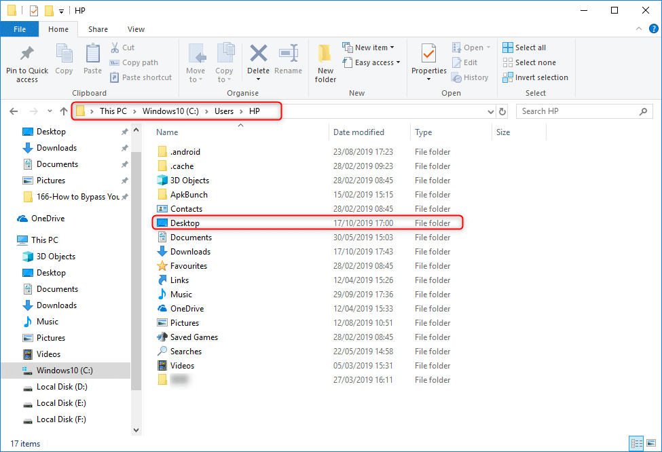Open the Recent locations dropdown arrow
The image size is (662, 452).
(50, 111)
